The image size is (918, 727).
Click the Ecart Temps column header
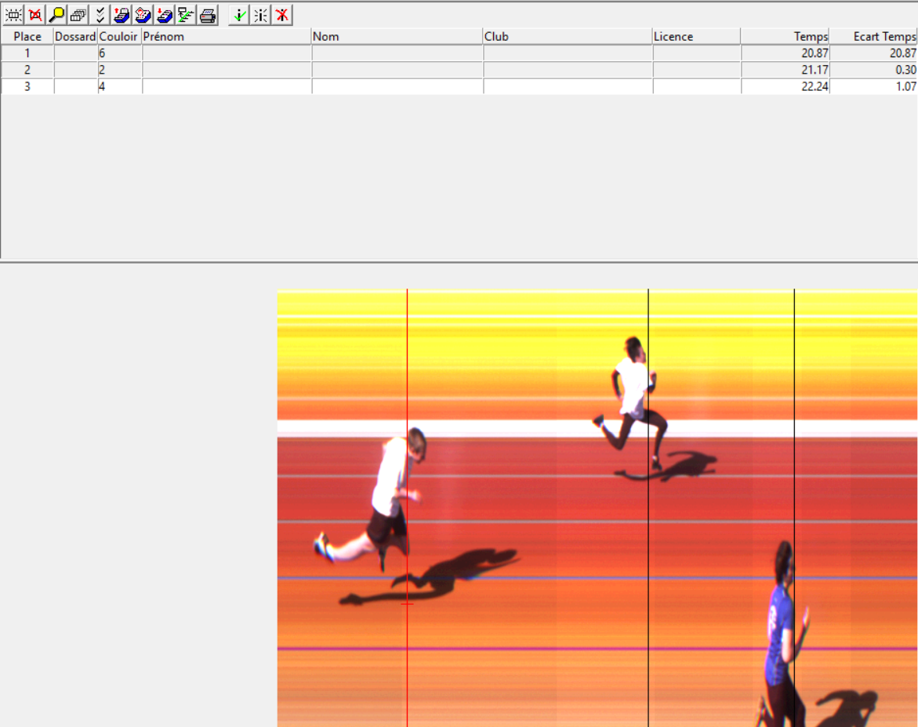point(873,36)
